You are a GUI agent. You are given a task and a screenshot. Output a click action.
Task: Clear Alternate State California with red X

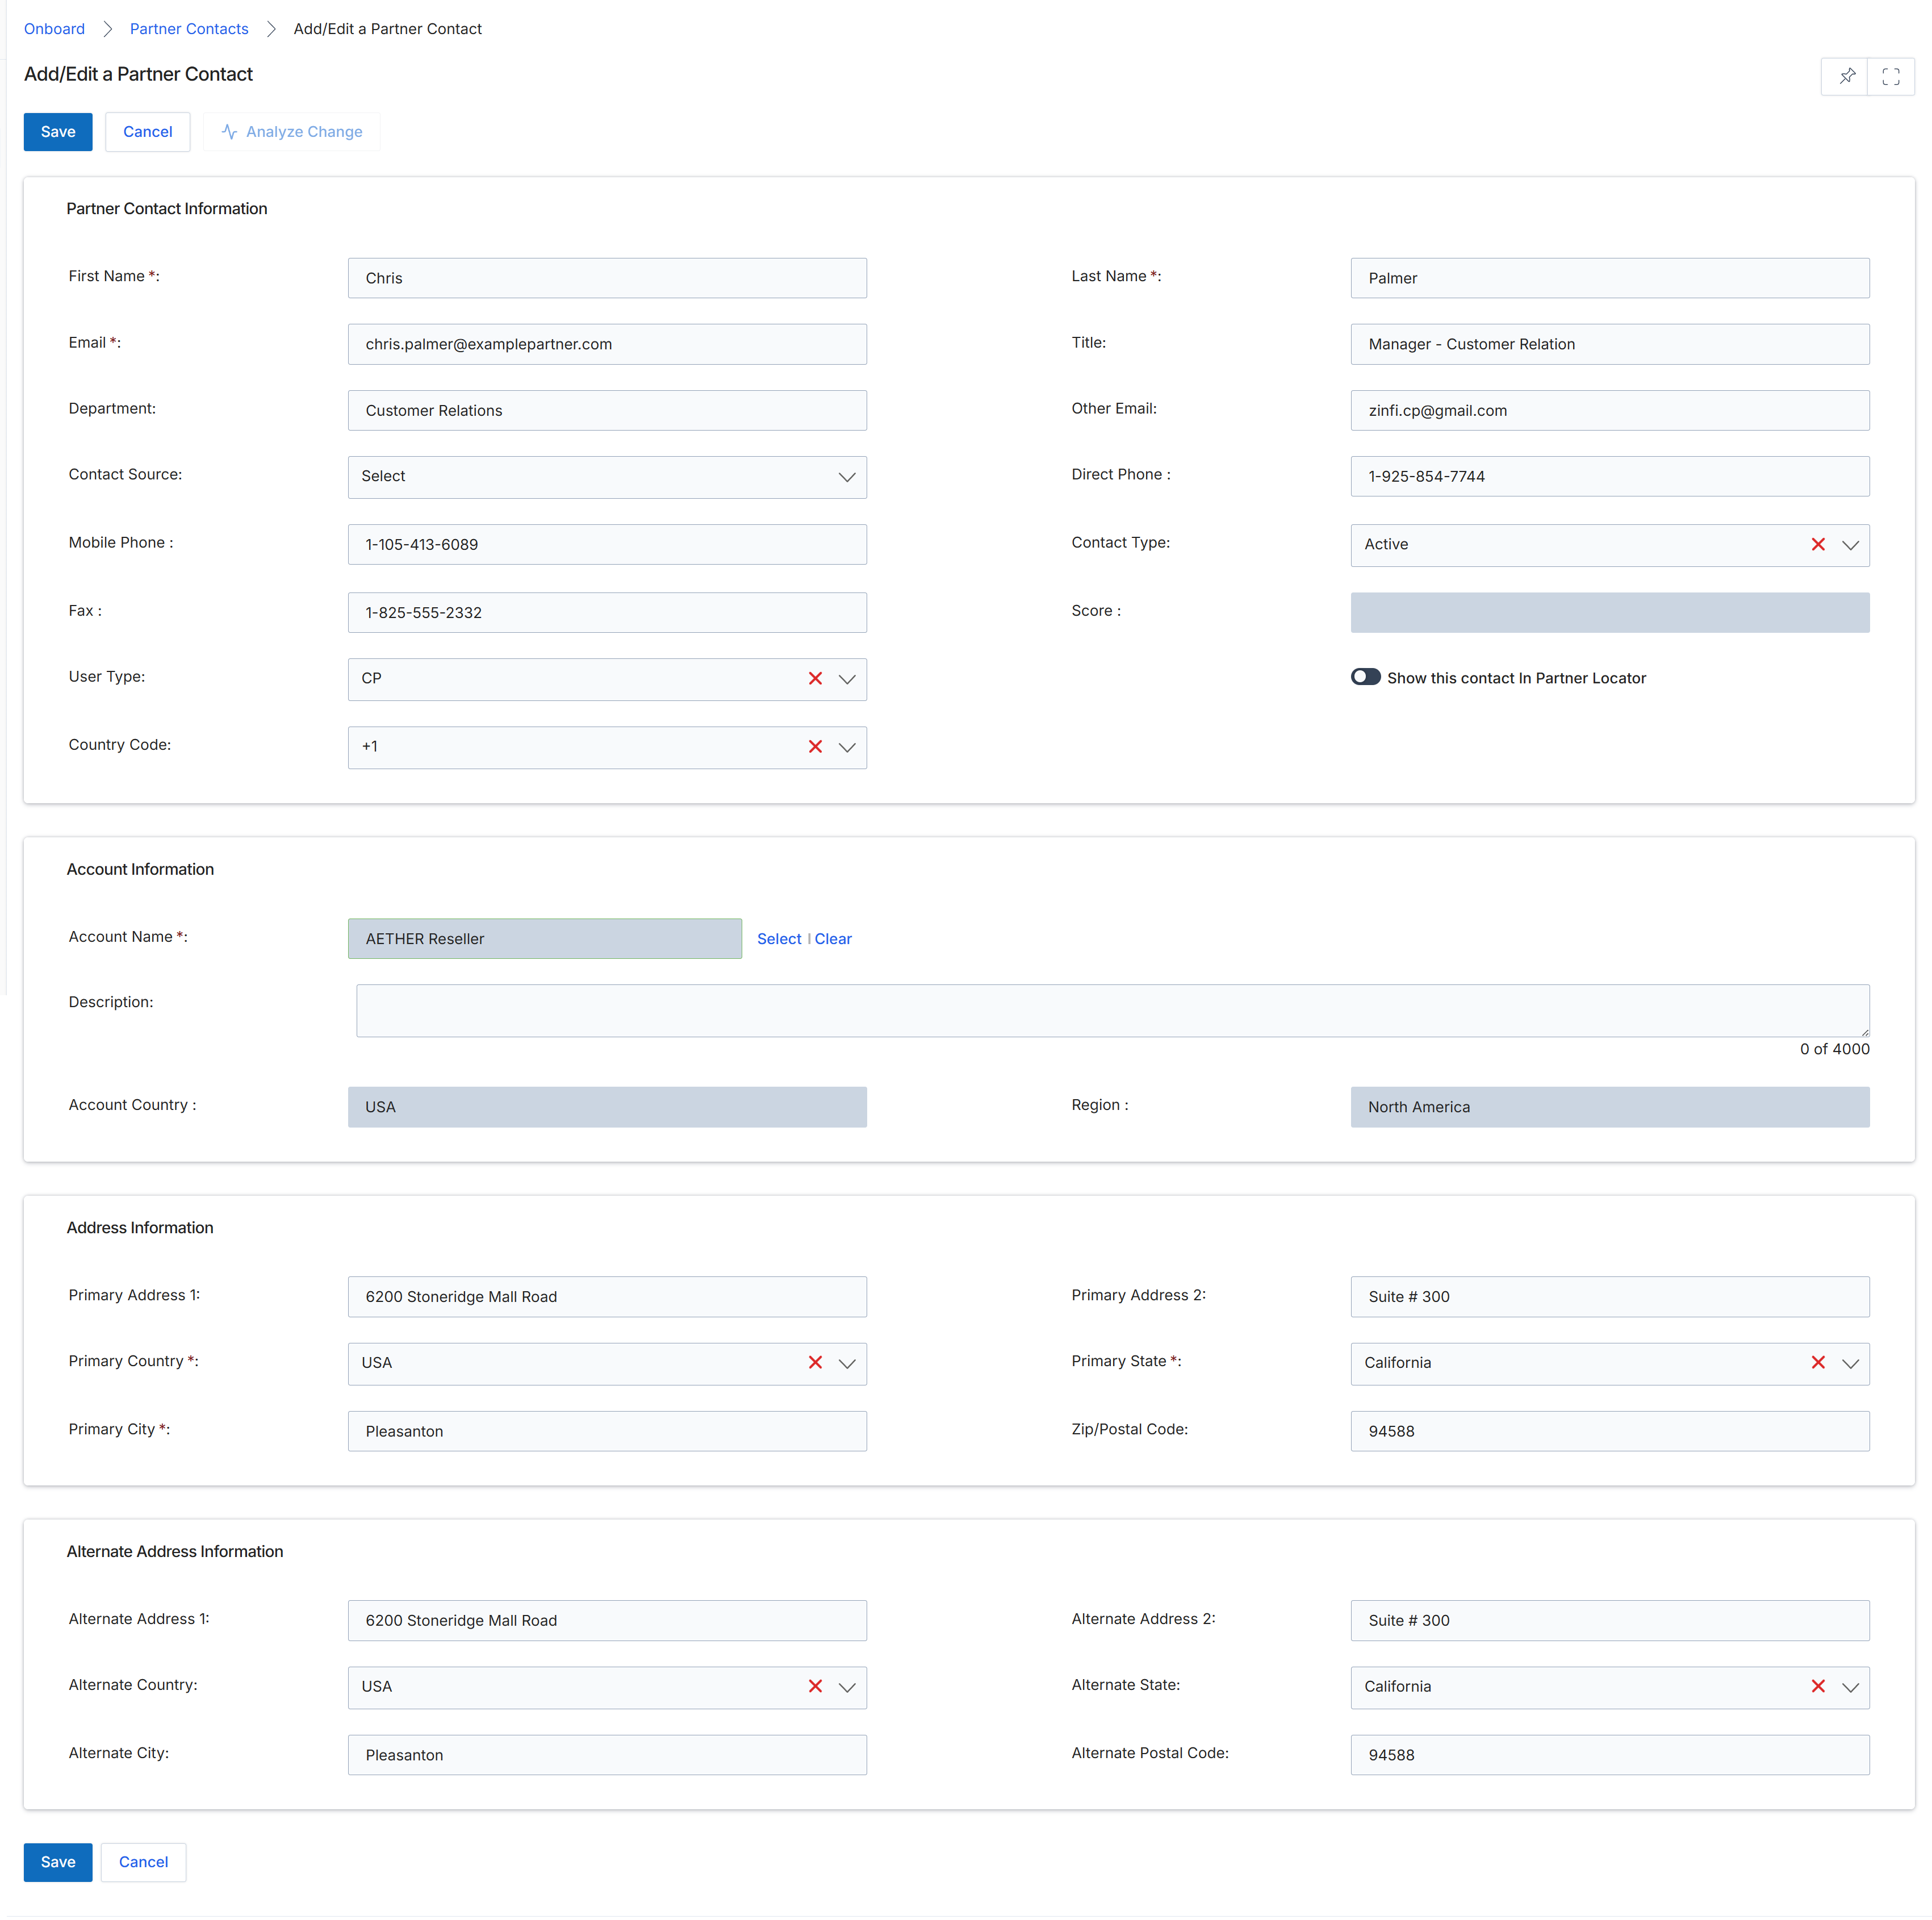coord(1817,1686)
